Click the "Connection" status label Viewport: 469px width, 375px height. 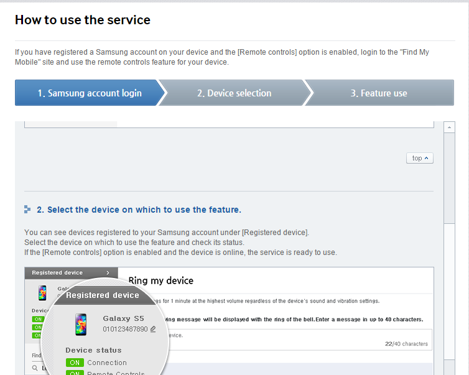click(107, 363)
